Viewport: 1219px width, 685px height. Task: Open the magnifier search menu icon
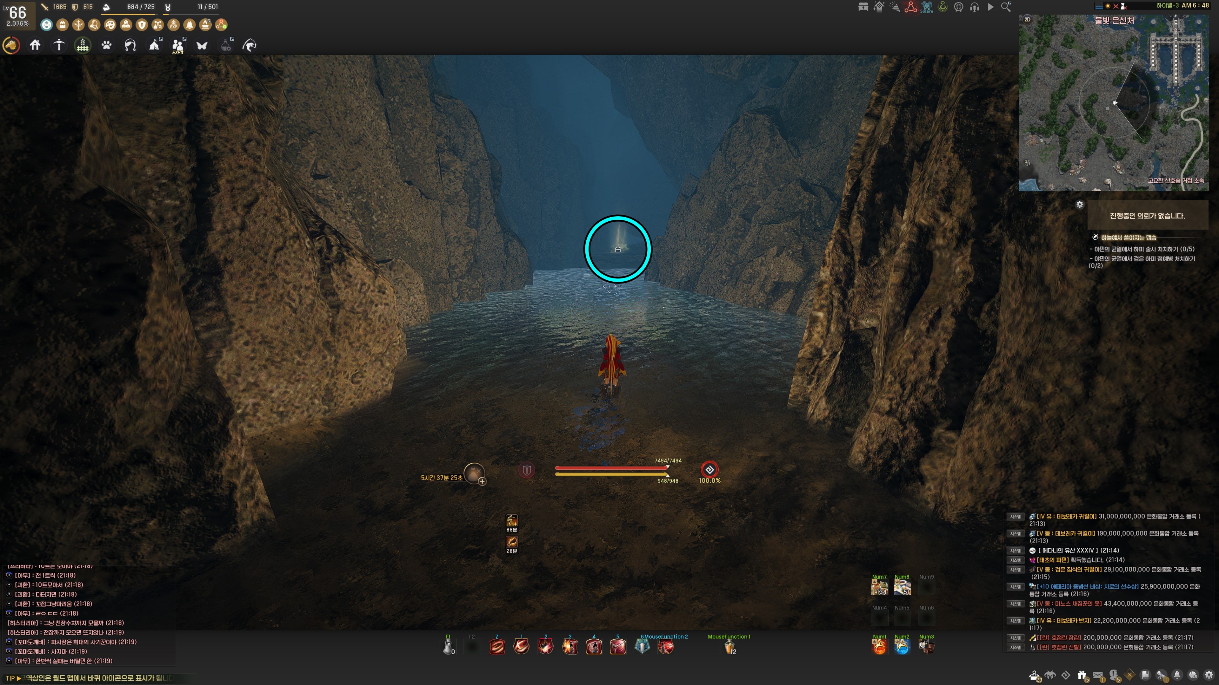tap(1006, 7)
